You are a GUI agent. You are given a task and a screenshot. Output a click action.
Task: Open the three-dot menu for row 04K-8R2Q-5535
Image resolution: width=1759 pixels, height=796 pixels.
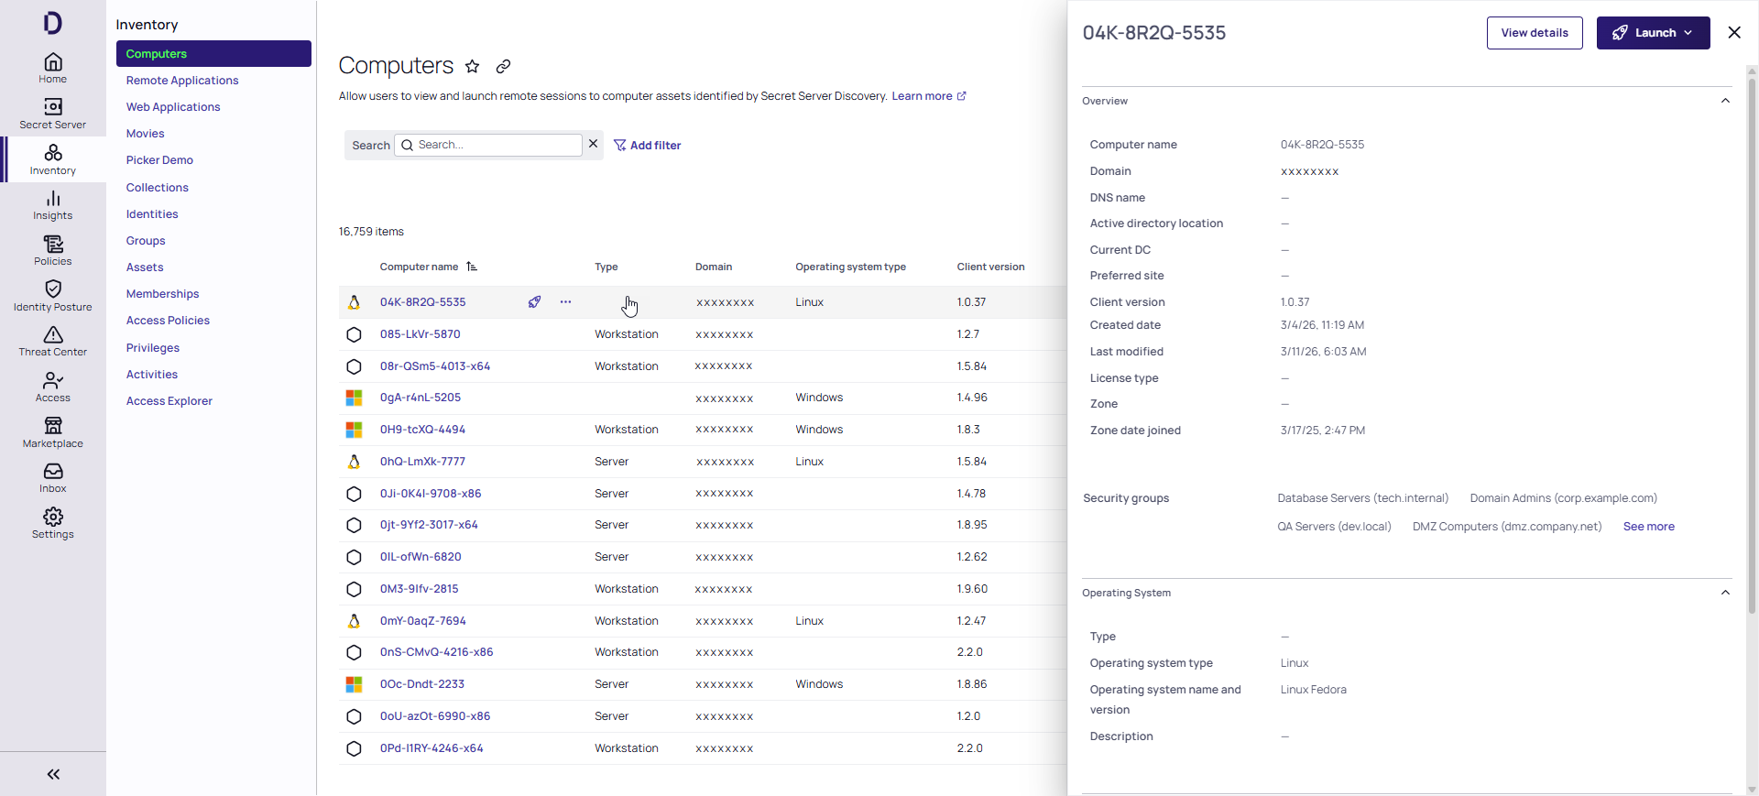tap(565, 302)
